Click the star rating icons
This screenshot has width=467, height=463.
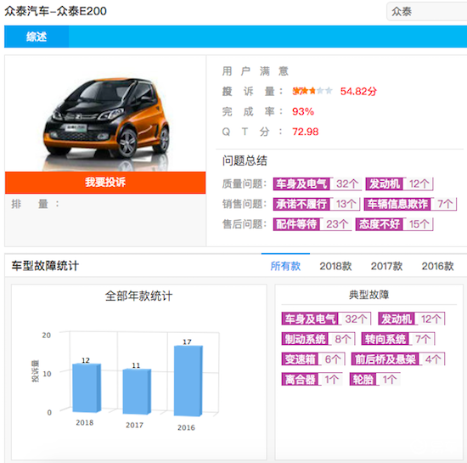pos(312,91)
